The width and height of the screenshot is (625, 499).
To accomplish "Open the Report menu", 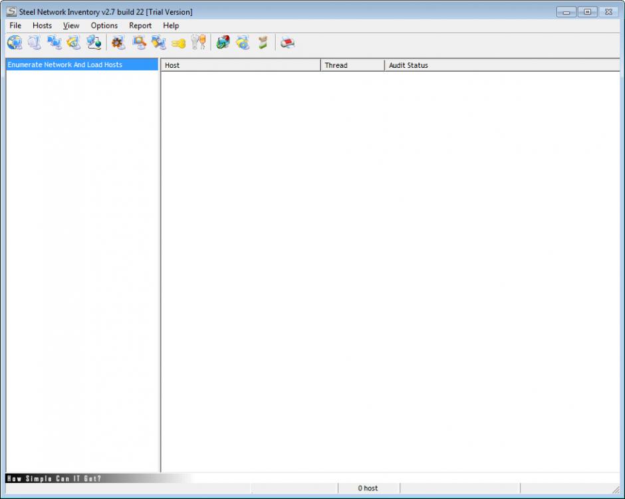I will (140, 25).
